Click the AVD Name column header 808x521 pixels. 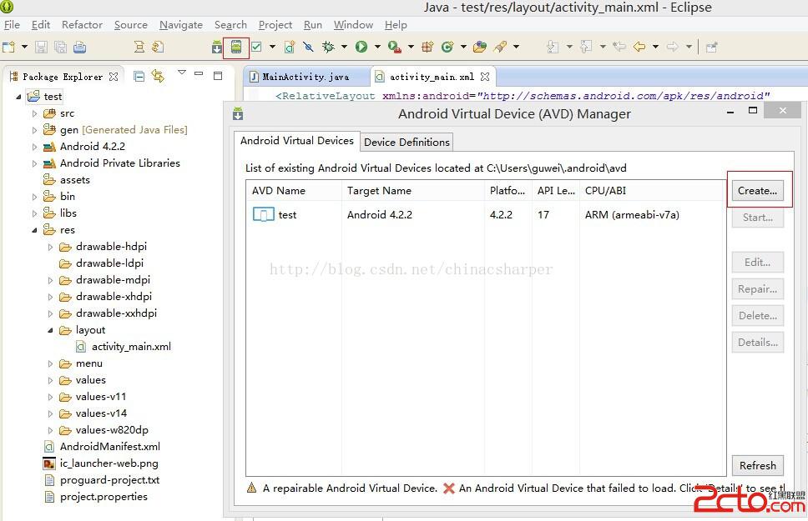pyautogui.click(x=294, y=191)
